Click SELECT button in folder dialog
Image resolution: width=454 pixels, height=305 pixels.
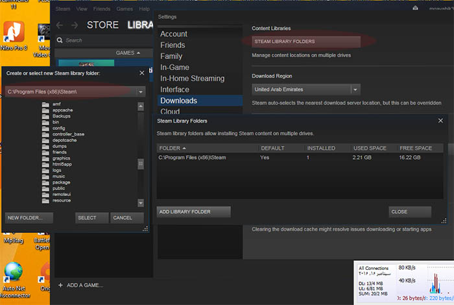tap(92, 218)
